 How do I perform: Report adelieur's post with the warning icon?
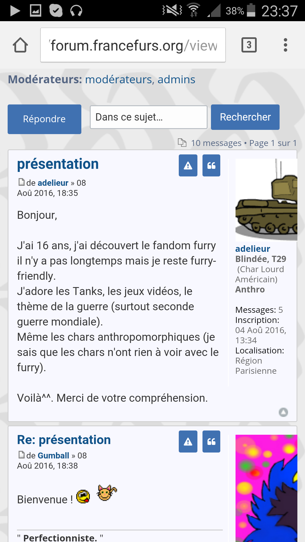tap(188, 165)
